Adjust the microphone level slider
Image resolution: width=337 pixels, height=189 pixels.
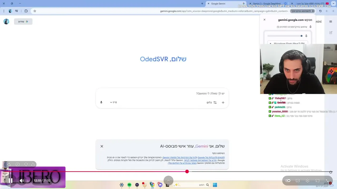coord(285,36)
